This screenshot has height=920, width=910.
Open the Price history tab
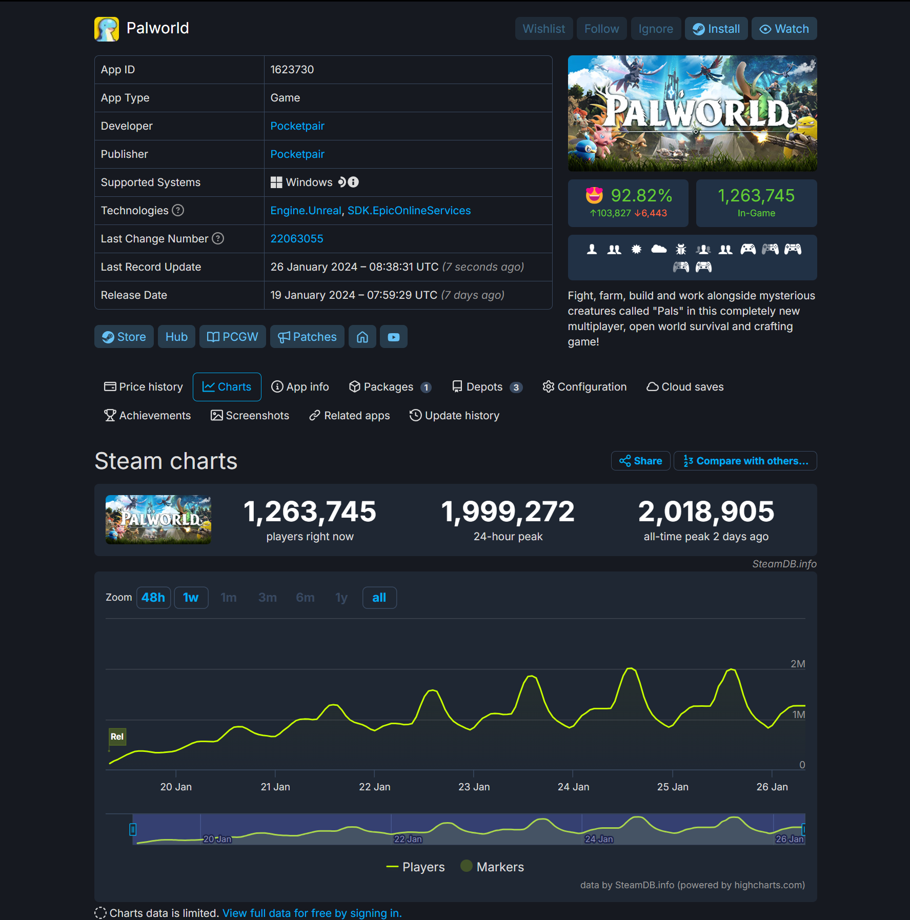(144, 387)
